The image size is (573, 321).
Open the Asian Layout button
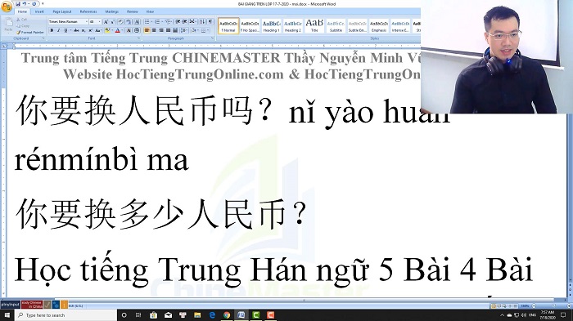point(192,22)
